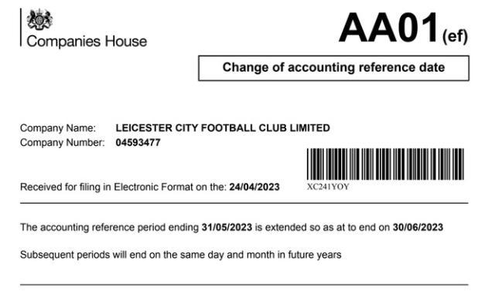Click the company number 04593477
The width and height of the screenshot is (495, 291).
(138, 142)
